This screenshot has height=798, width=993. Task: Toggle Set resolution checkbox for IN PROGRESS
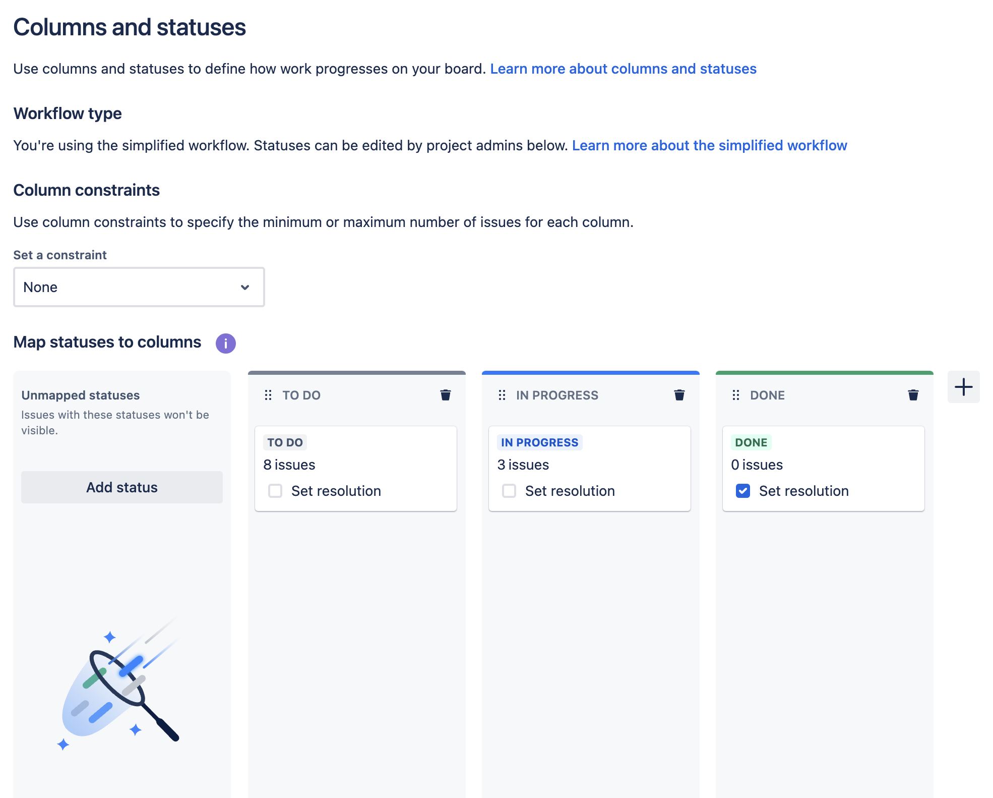click(x=510, y=490)
